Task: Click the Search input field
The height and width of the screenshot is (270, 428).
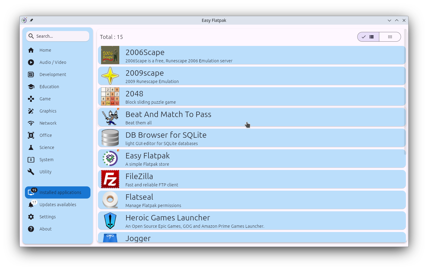Action: (x=58, y=36)
